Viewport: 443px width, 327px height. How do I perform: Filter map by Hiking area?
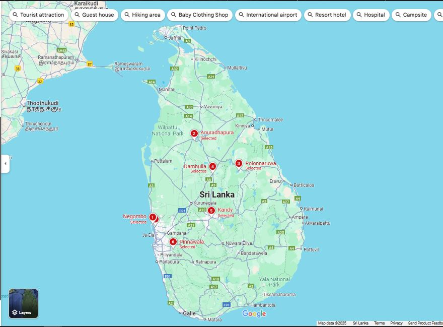[142, 15]
